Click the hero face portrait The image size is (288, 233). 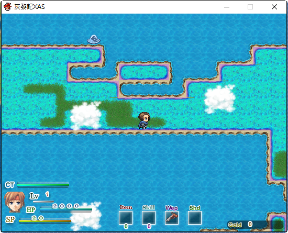(15, 202)
